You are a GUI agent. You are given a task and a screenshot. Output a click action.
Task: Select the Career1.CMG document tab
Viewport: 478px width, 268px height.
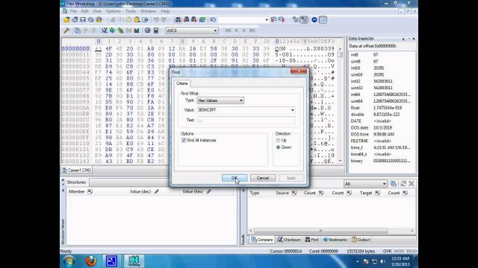76,170
